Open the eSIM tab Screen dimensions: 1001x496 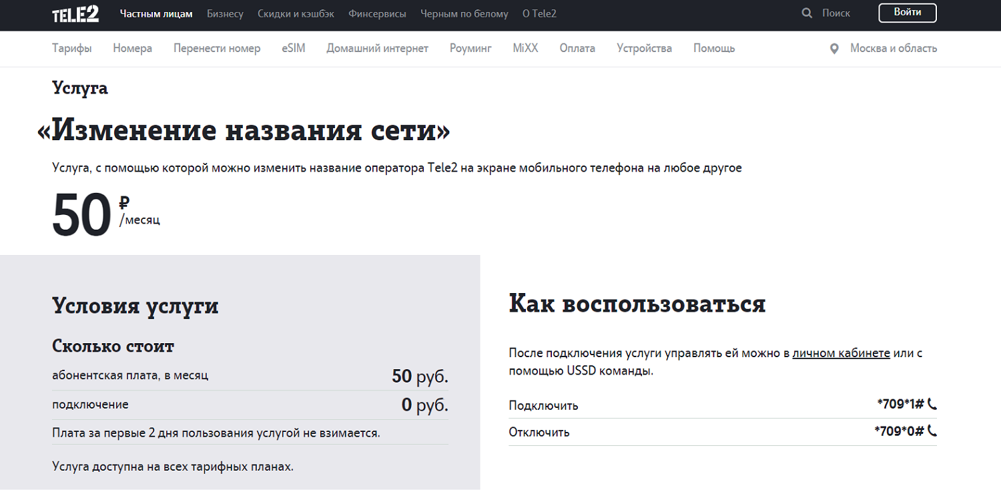[x=294, y=48]
